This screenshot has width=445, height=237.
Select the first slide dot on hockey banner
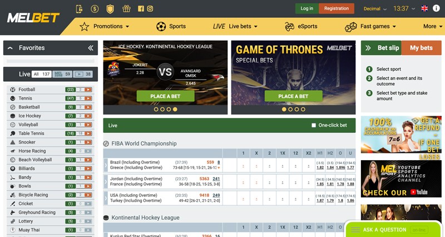(156, 109)
